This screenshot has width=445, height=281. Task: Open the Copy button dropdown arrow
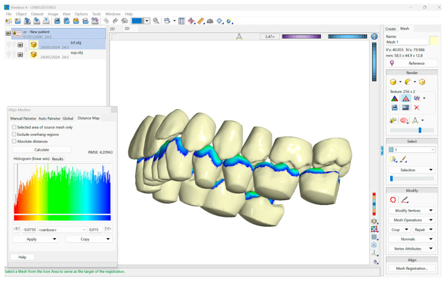108,239
